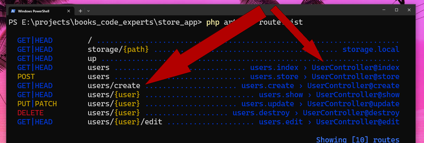The height and width of the screenshot is (143, 424).
Task: Click the POST method label
Action: [26, 77]
